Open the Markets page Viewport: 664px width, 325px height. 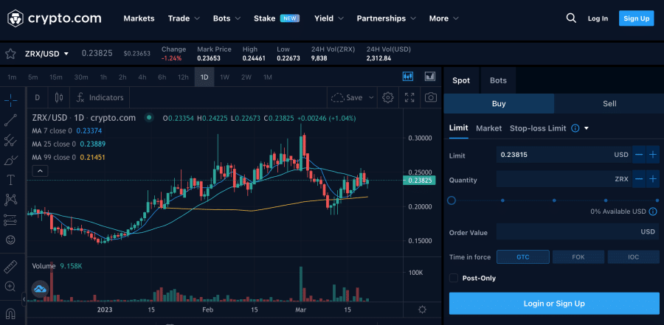pyautogui.click(x=139, y=18)
